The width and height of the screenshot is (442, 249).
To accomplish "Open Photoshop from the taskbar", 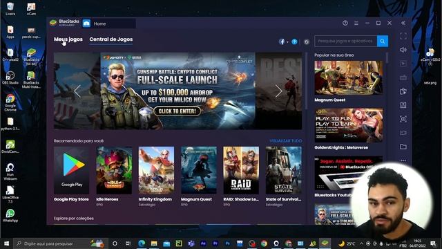I will tap(228, 243).
